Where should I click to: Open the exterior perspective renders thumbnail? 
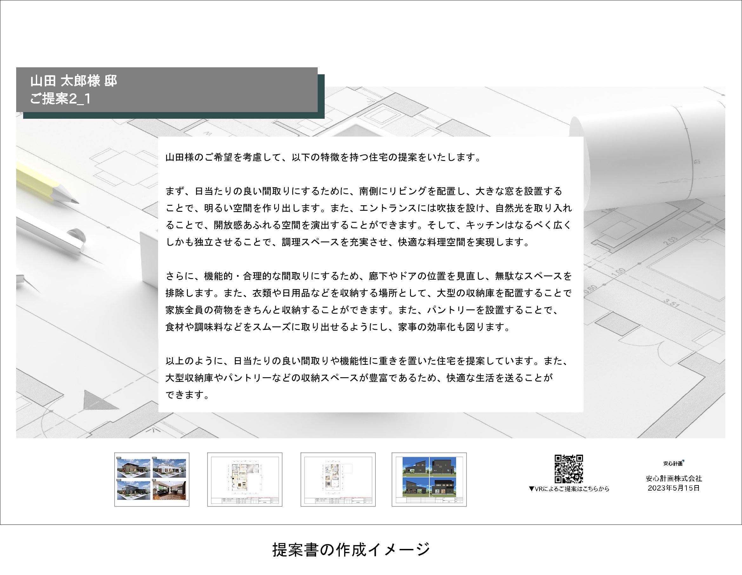point(151,479)
